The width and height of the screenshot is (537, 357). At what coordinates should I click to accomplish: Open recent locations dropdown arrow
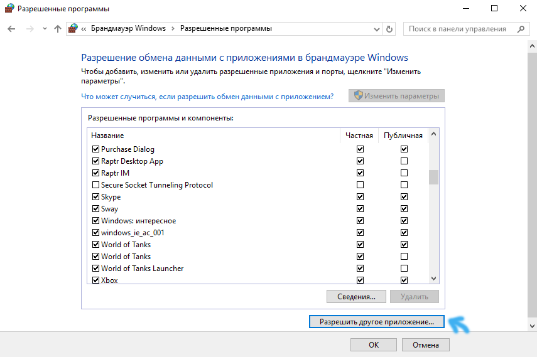coord(44,29)
